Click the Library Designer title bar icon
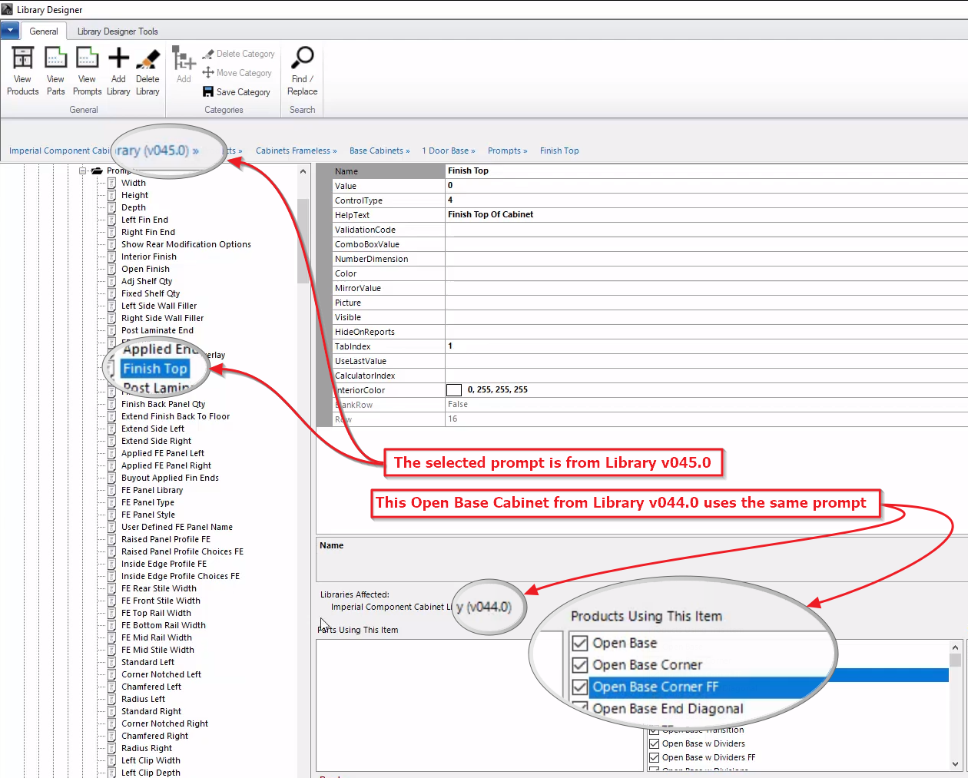Image resolution: width=968 pixels, height=778 pixels. click(x=8, y=9)
